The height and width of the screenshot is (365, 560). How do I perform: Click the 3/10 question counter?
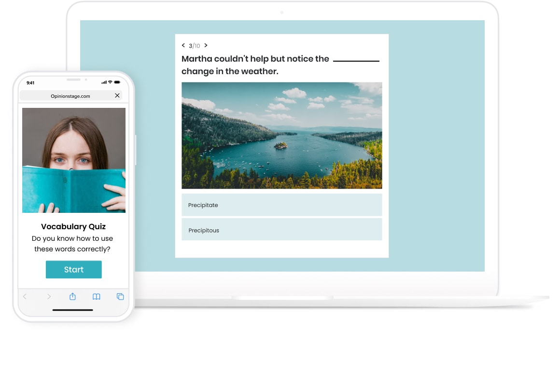point(194,46)
